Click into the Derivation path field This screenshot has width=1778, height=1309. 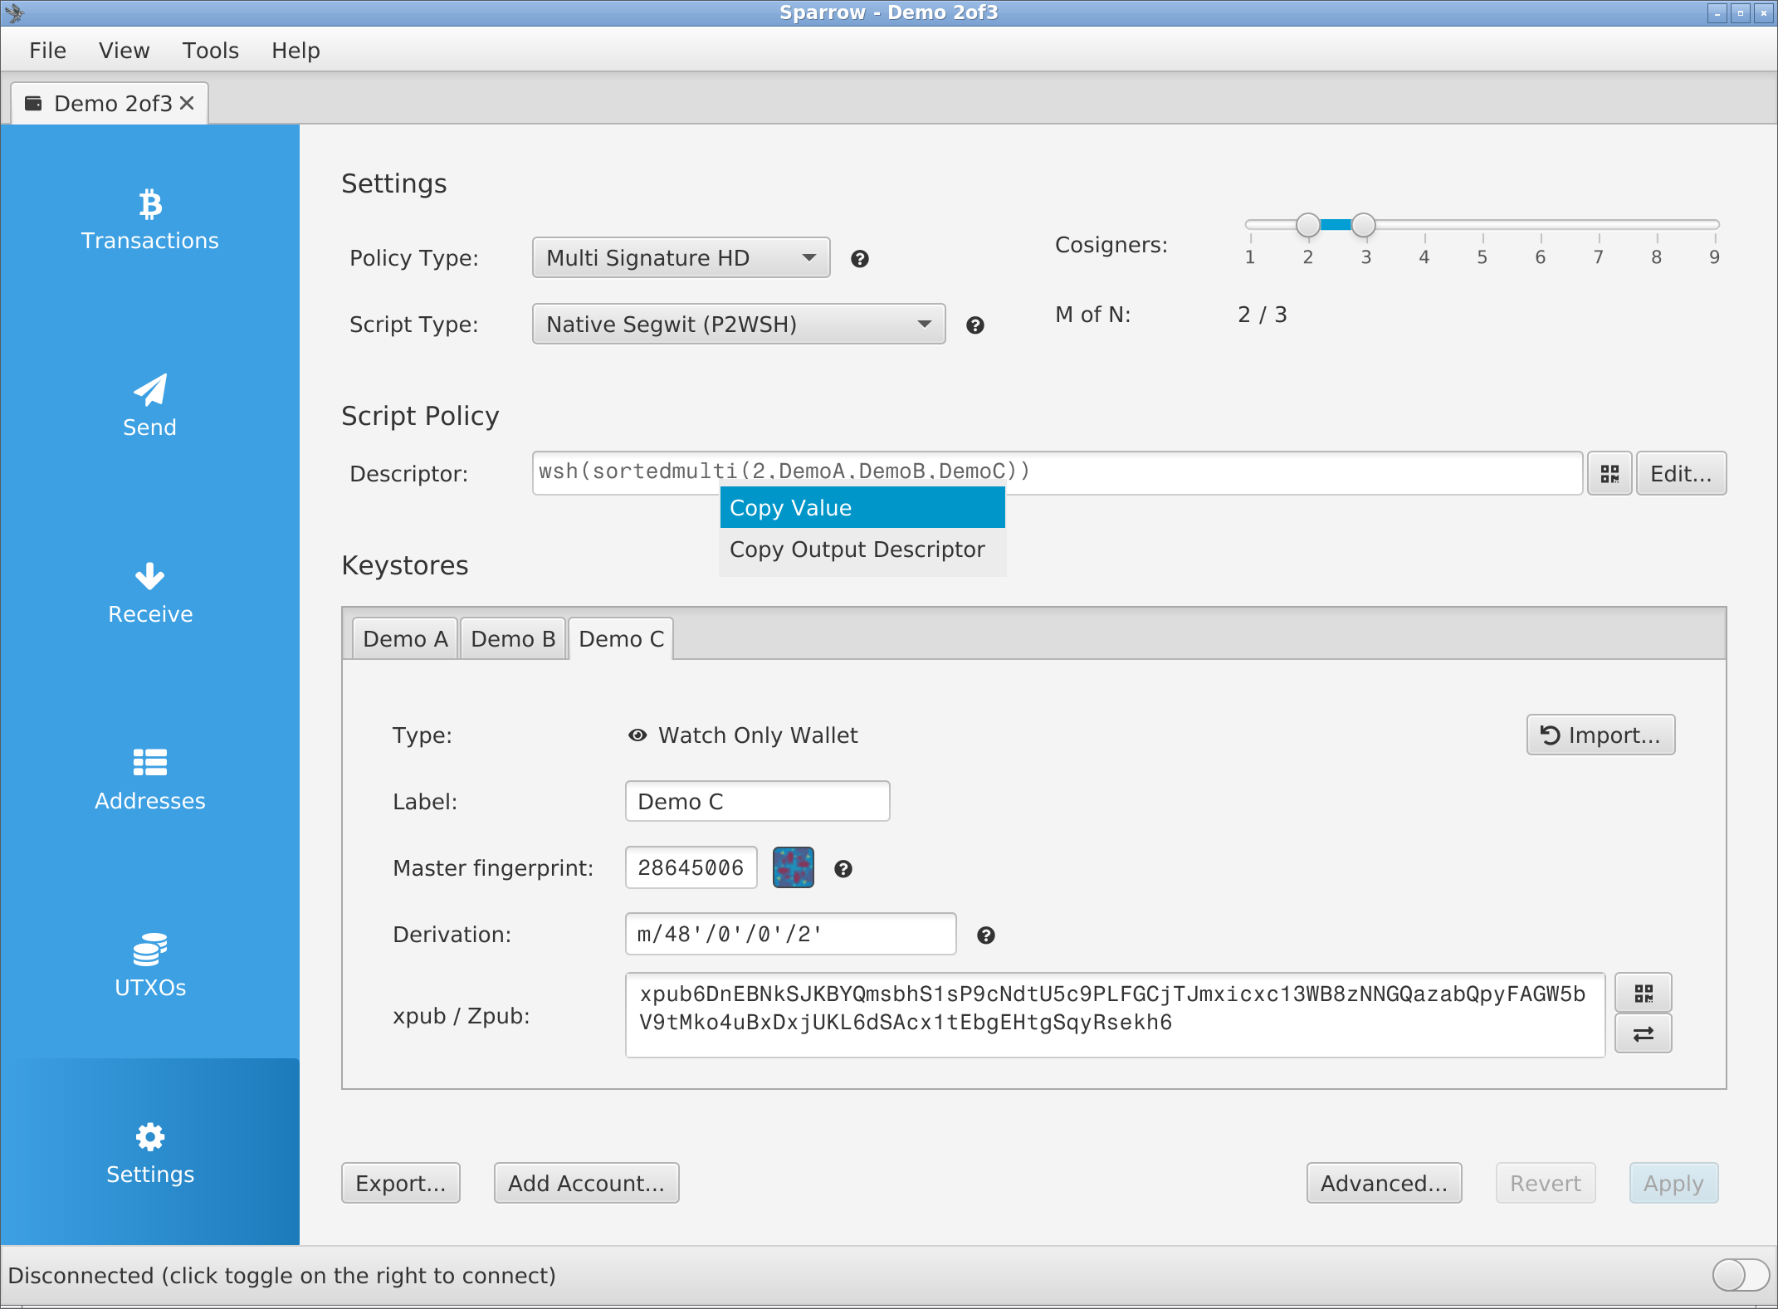click(x=790, y=934)
